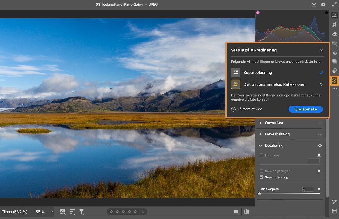Image resolution: width=339 pixels, height=219 pixels.
Task: Click the save image download icon
Action: [x=314, y=5]
